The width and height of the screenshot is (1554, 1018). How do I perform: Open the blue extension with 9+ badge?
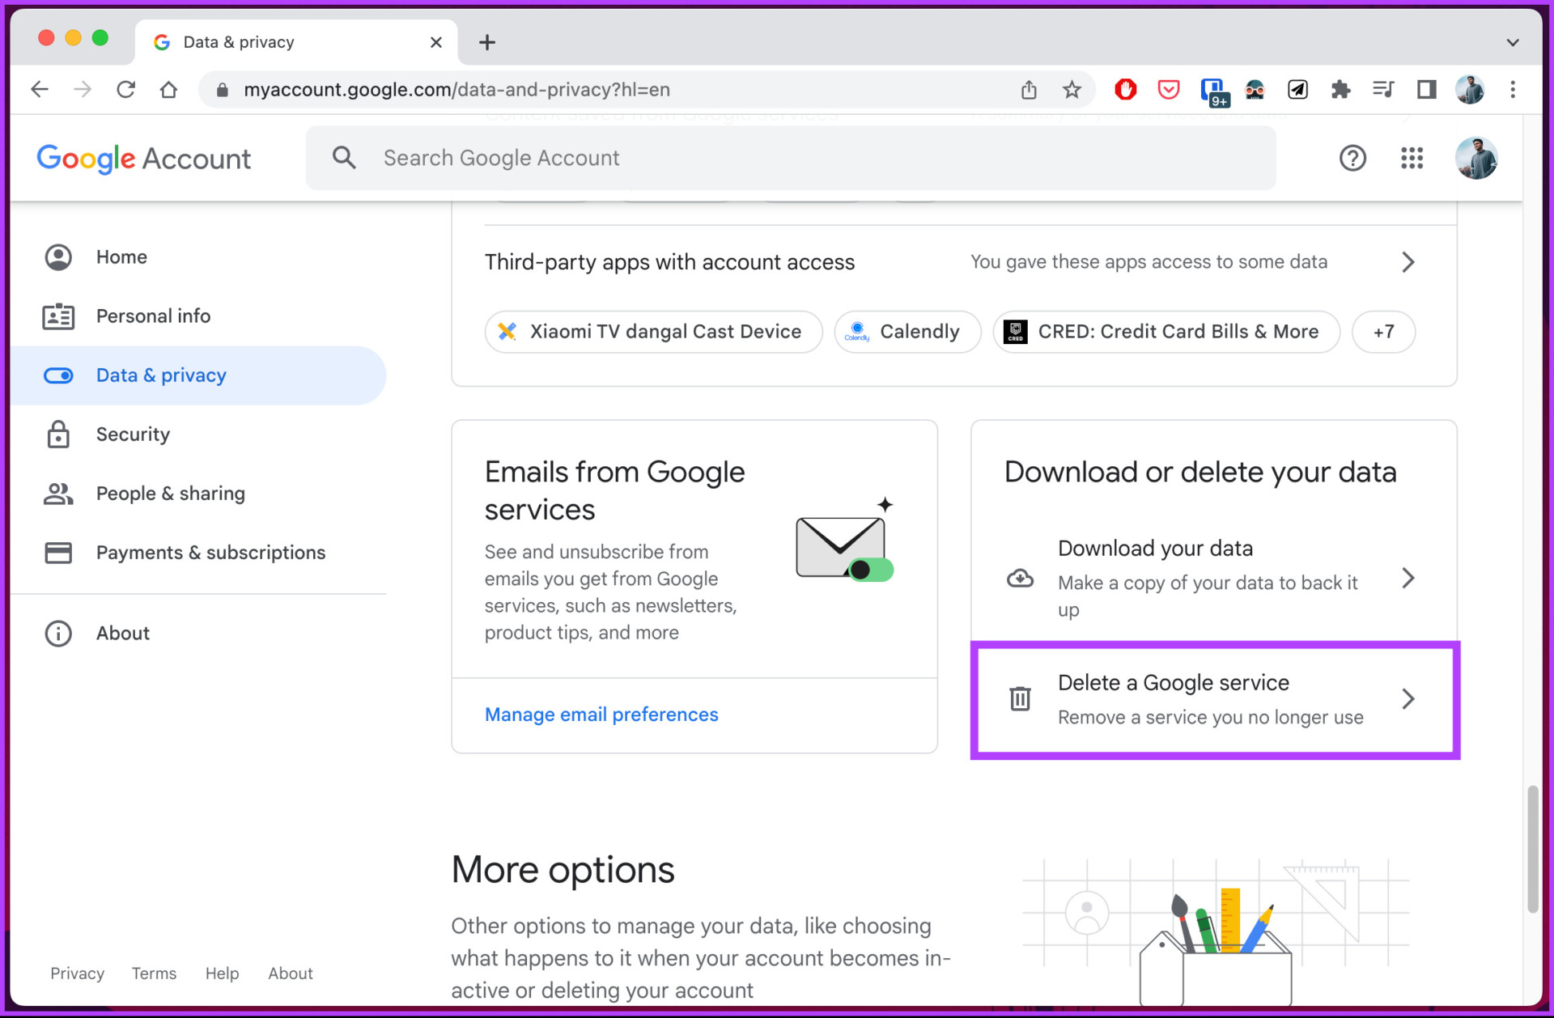click(x=1214, y=91)
